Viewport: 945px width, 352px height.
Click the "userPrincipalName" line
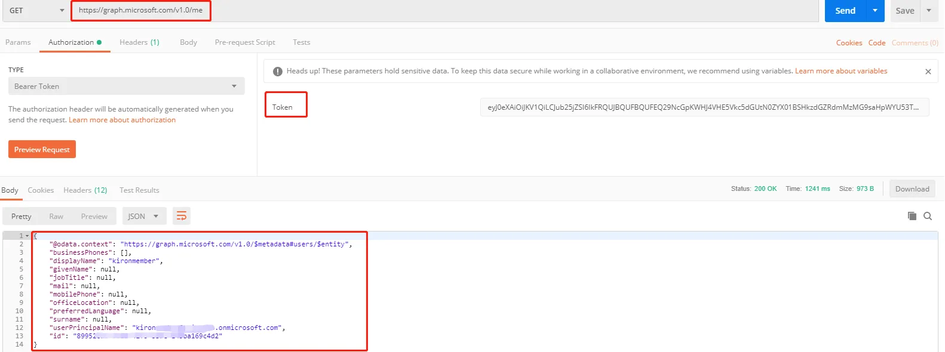[x=167, y=328]
